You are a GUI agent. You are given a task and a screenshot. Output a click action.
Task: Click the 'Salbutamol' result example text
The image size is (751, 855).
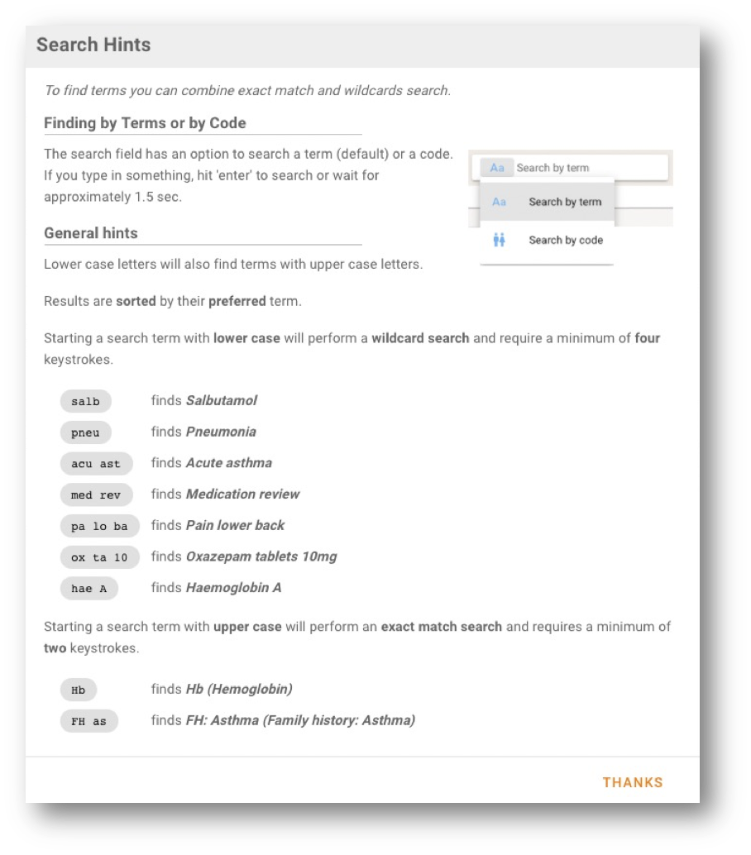coord(222,400)
